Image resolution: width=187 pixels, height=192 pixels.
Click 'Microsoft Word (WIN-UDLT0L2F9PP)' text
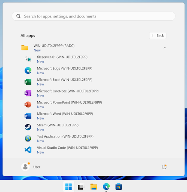tap(65, 114)
